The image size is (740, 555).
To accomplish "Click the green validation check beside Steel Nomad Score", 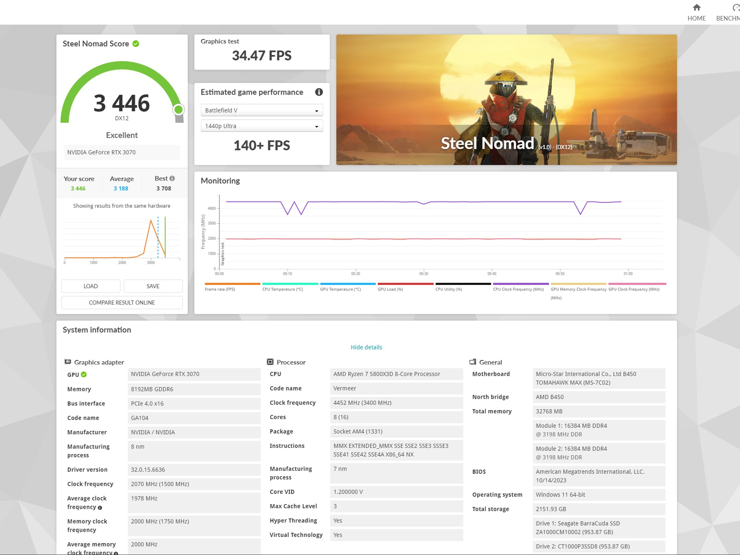I will coord(136,44).
